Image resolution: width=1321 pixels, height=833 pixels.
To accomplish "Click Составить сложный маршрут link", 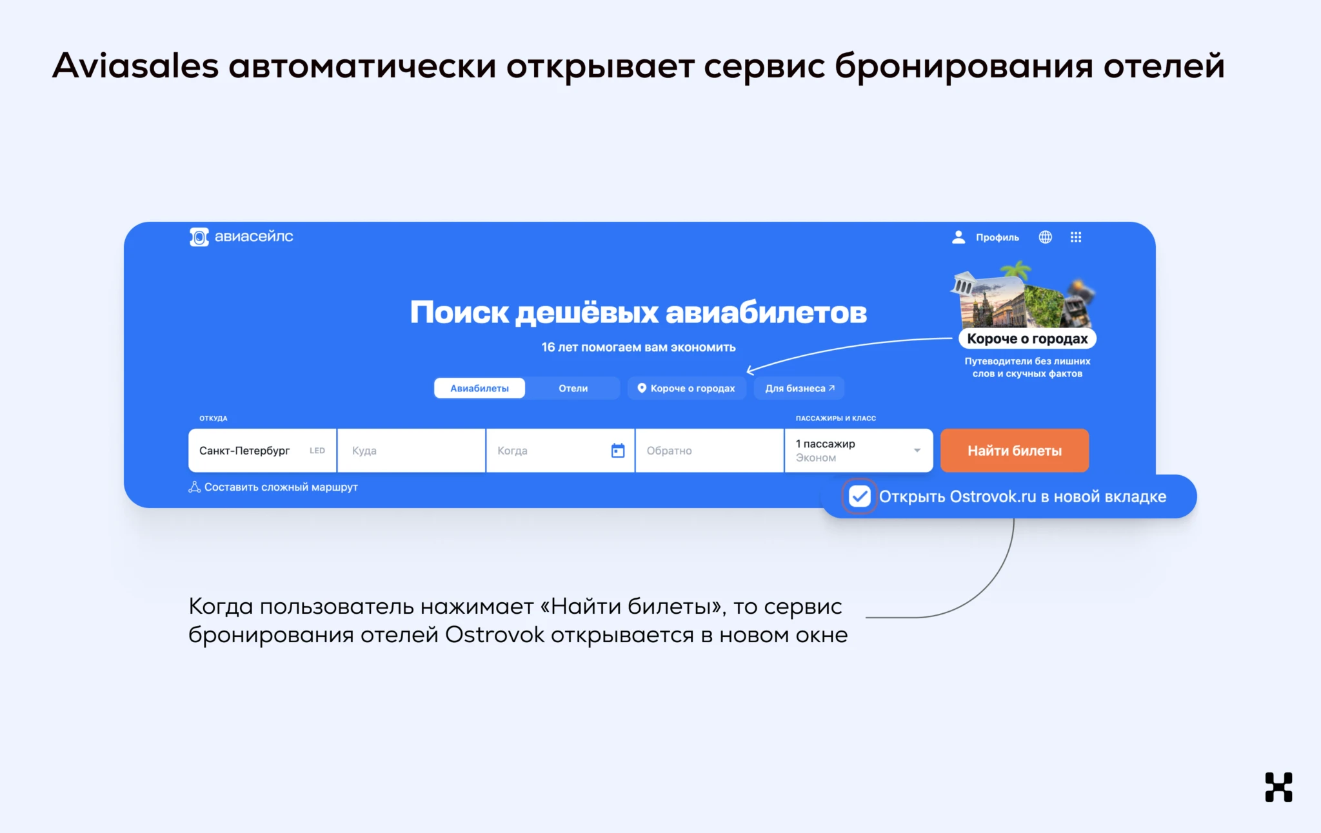I will click(281, 487).
